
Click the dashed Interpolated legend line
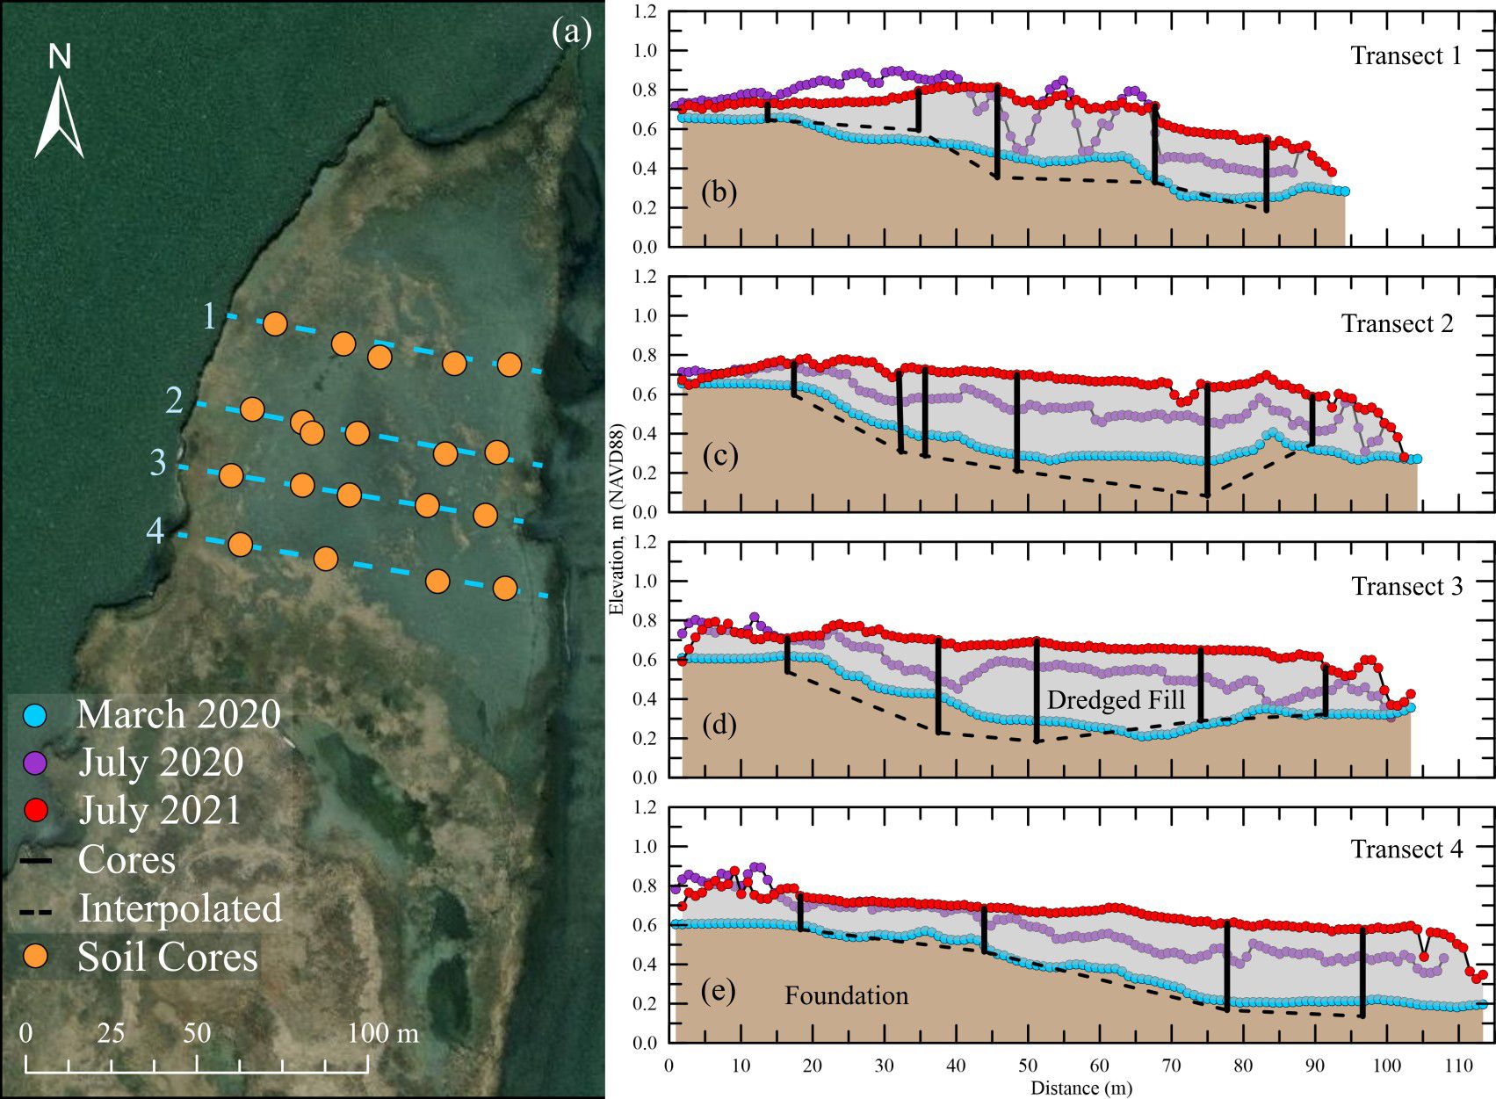pyautogui.click(x=36, y=909)
